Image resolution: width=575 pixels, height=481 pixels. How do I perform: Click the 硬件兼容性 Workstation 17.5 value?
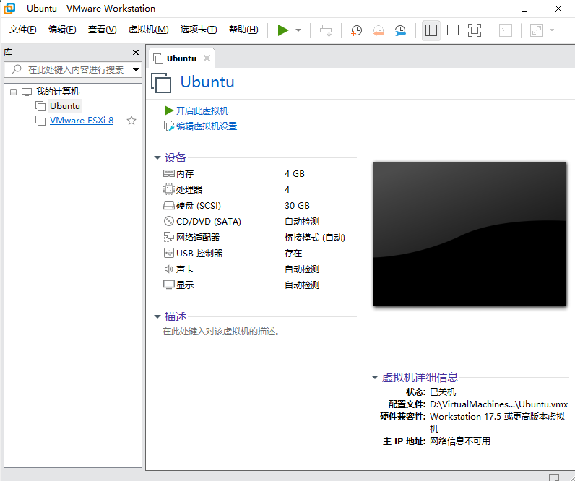[x=497, y=422]
